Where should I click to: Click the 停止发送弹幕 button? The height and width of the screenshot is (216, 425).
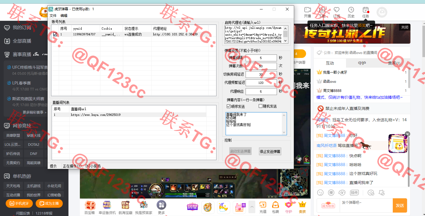pos(270,151)
